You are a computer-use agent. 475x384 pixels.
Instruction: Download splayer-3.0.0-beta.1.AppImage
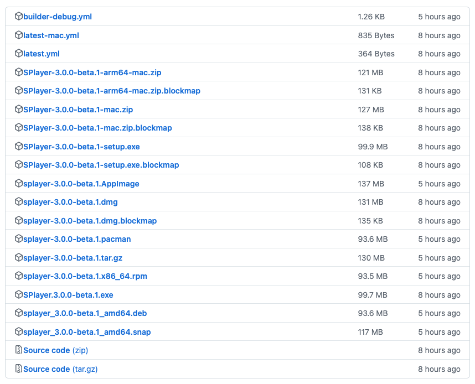coord(81,184)
